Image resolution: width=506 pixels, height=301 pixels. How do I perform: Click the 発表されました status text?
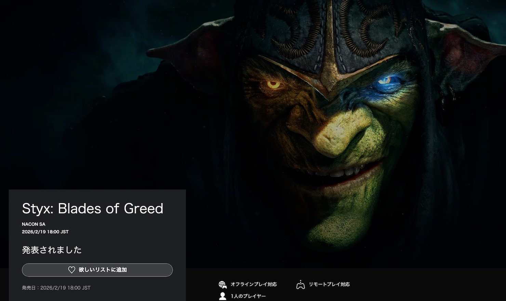(x=52, y=250)
